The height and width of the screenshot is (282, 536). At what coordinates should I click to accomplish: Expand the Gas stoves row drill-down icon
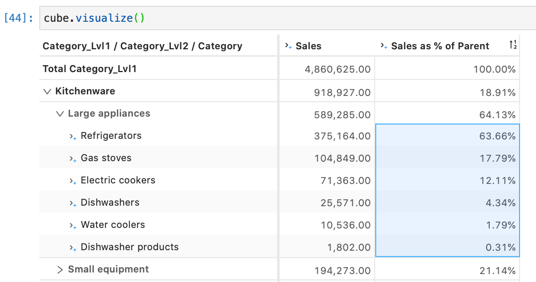(73, 158)
